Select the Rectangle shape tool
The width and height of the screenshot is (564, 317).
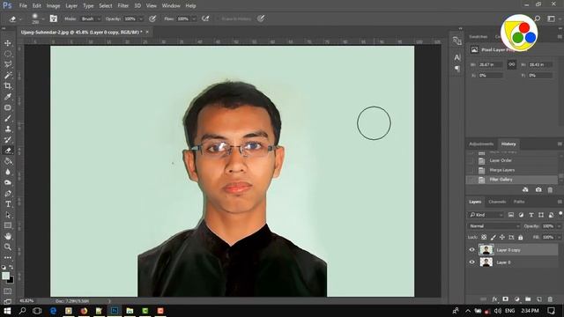(x=8, y=225)
